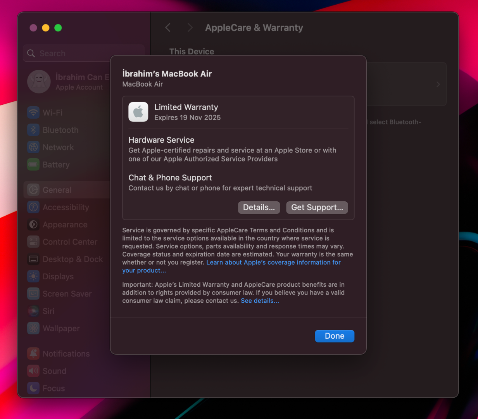Open Sound settings
Image resolution: width=478 pixels, height=419 pixels.
pos(66,371)
